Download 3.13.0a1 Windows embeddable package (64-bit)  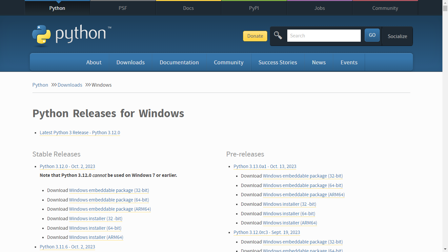click(303, 185)
